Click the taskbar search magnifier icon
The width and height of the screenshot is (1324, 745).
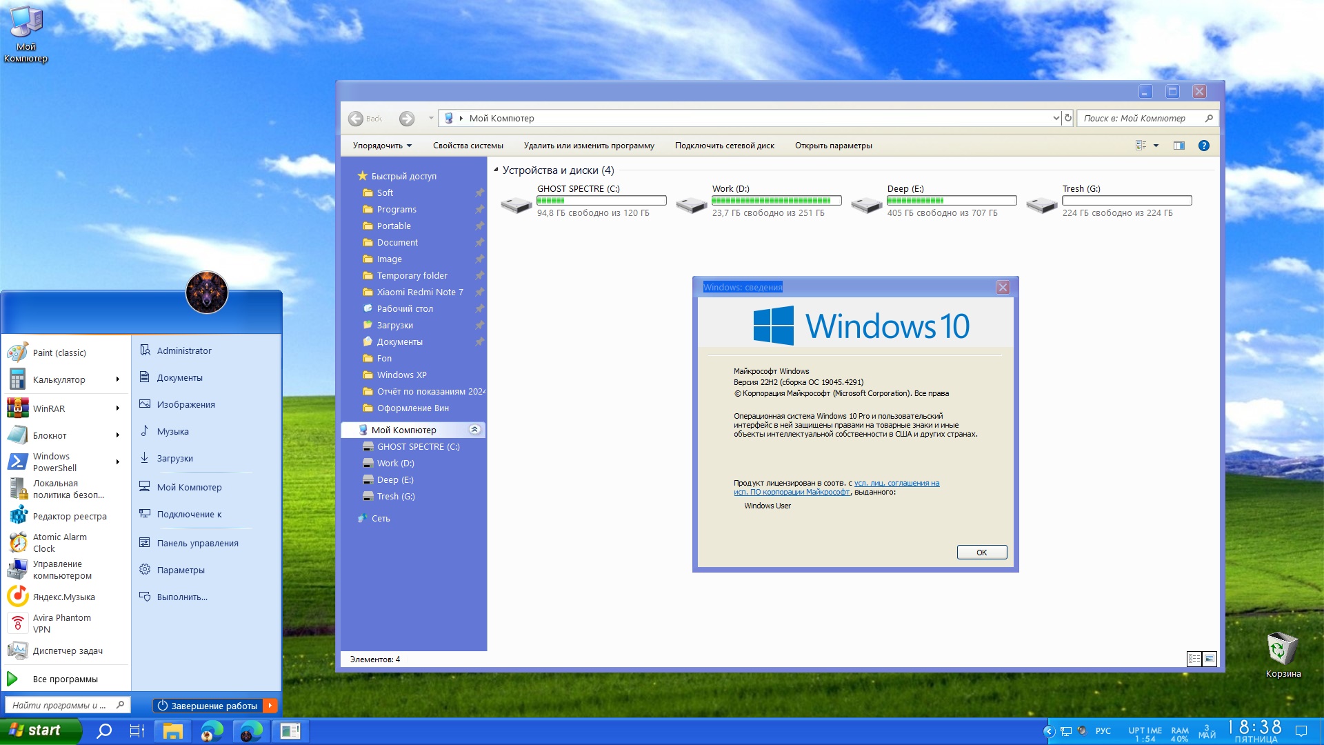[x=104, y=731]
